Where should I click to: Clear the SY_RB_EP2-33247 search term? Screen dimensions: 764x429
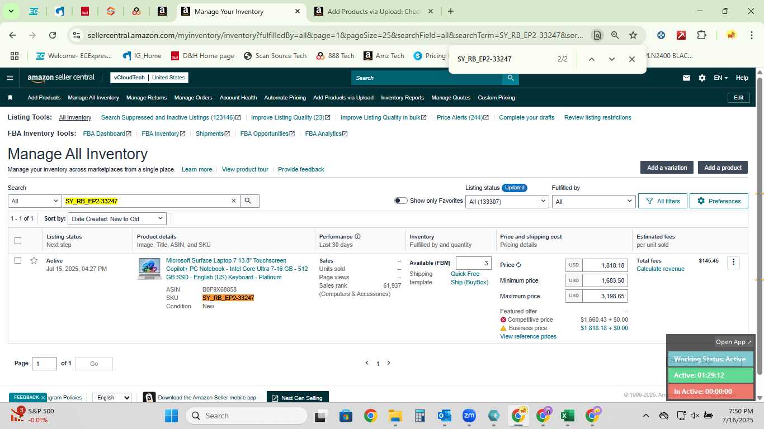point(234,201)
